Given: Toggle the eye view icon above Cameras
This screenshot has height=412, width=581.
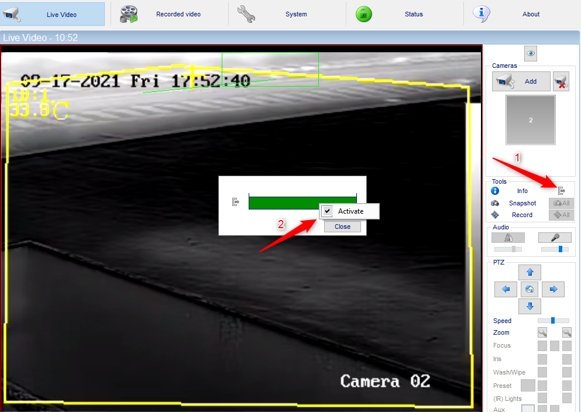Looking at the screenshot, I should [x=531, y=54].
